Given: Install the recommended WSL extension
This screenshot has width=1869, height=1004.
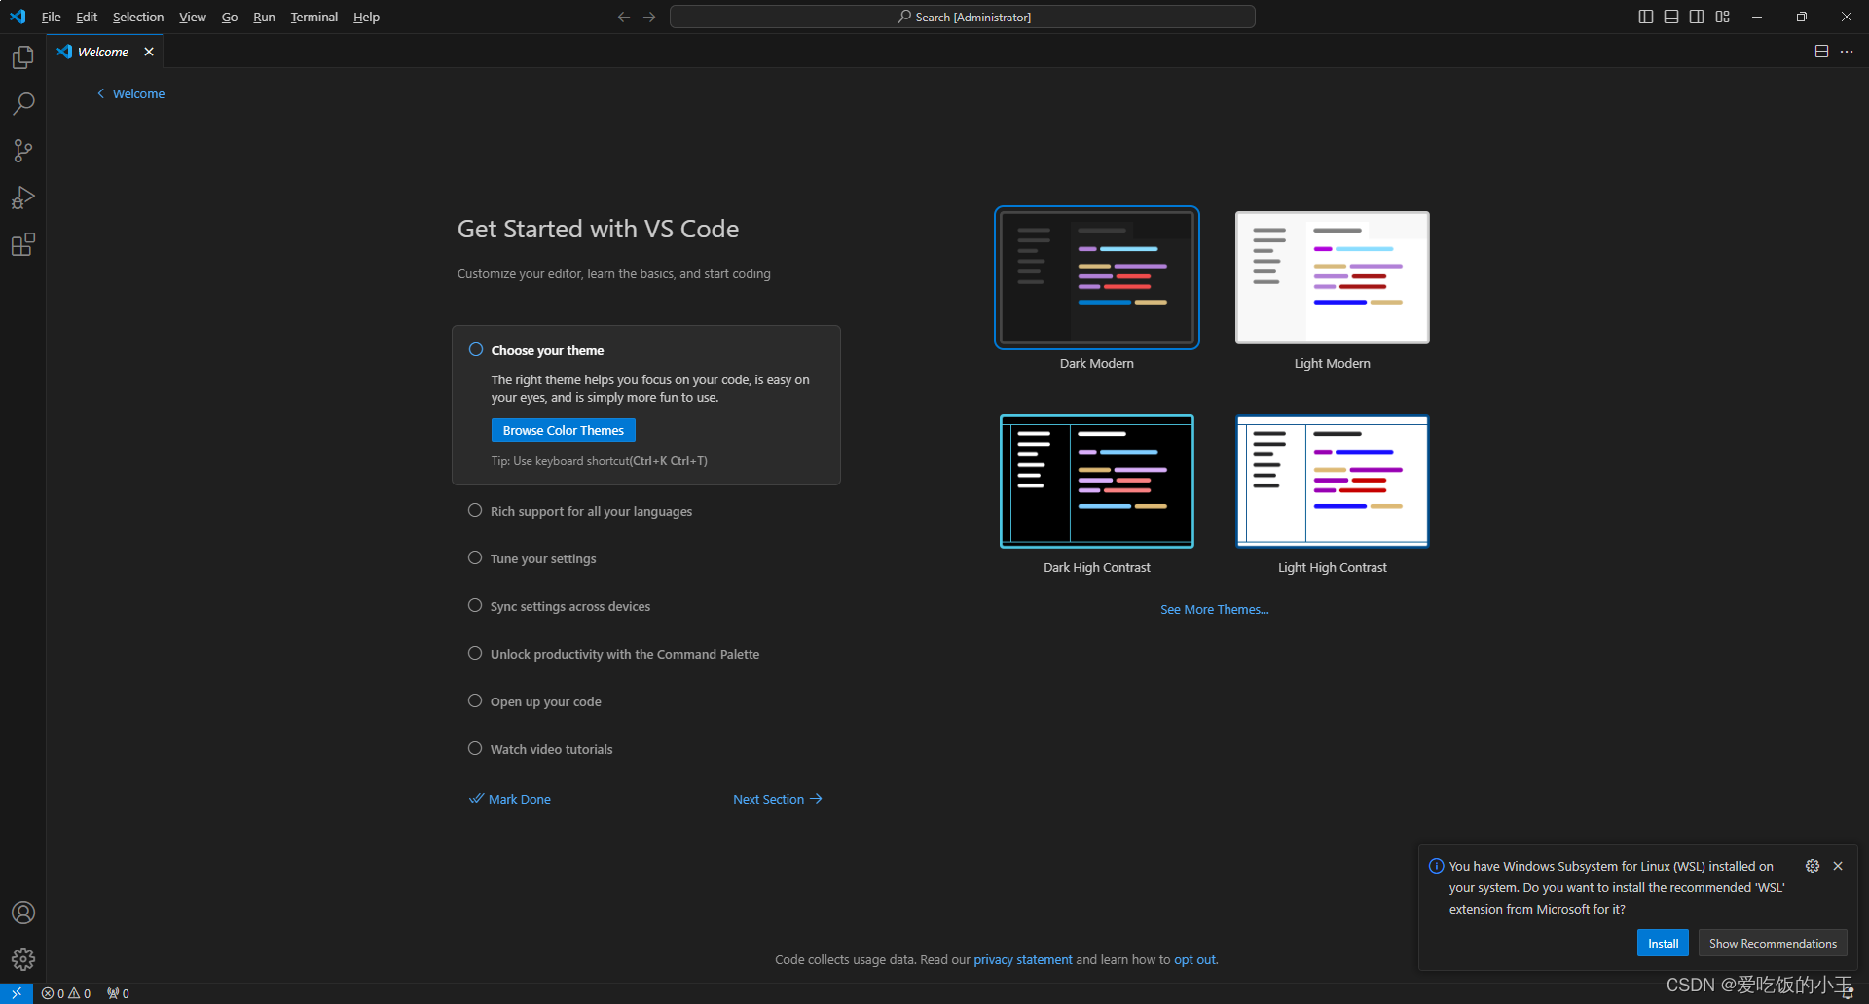Looking at the screenshot, I should (1663, 944).
